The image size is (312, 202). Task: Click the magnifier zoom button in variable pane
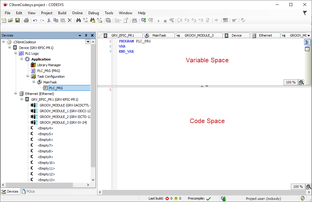click(301, 82)
